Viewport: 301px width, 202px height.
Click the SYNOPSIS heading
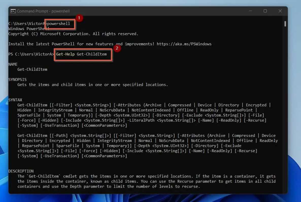18,80
